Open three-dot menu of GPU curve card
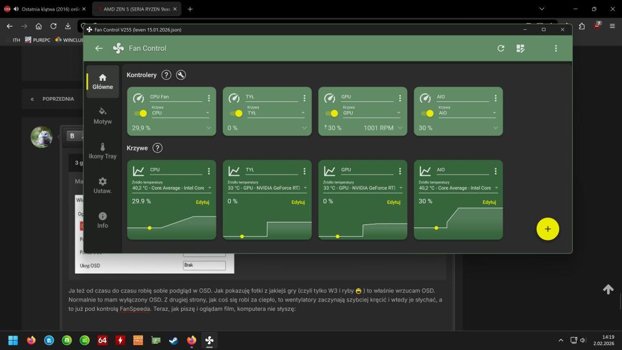 (400, 171)
